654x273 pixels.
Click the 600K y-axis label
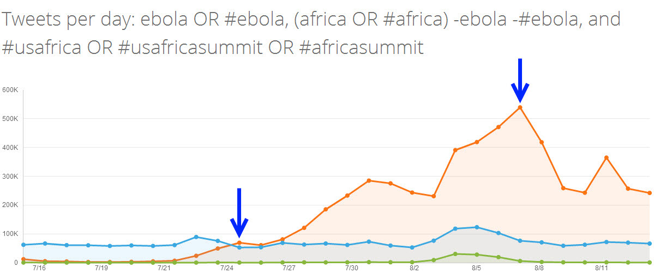(10, 90)
